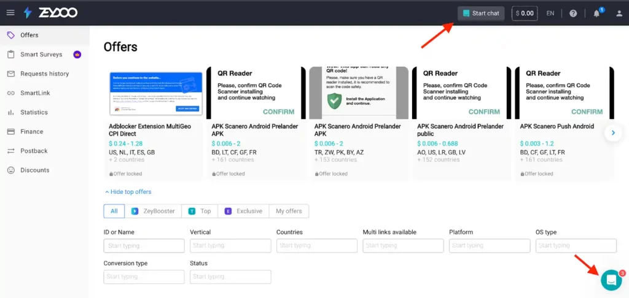Open the Countries filter dropdown
Viewport: 629px width, 298px height.
317,245
